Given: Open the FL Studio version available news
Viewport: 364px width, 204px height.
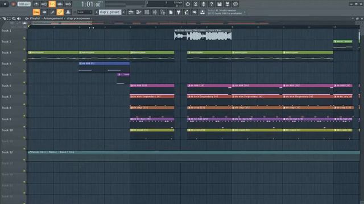Looking at the screenshot, I should 225,12.
